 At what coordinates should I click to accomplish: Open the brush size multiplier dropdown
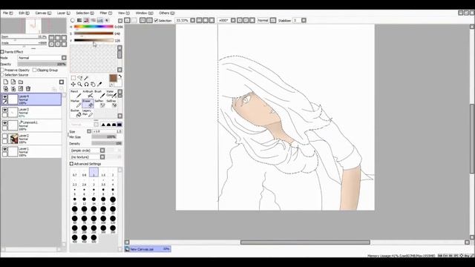click(x=89, y=131)
